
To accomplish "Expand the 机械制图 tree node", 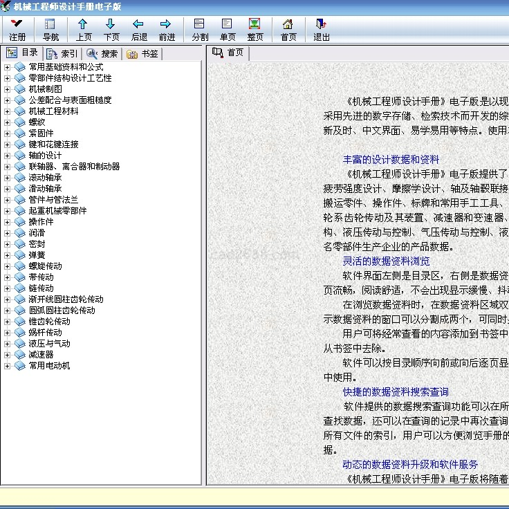I will coord(8,89).
